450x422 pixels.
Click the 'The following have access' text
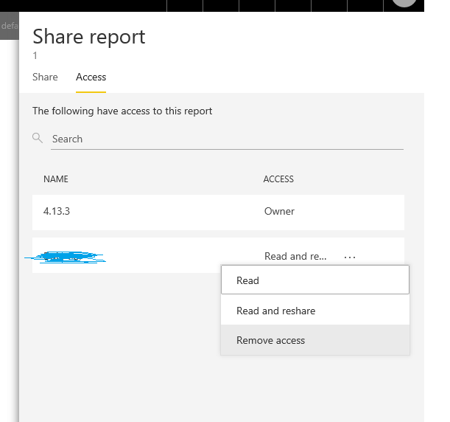(122, 111)
